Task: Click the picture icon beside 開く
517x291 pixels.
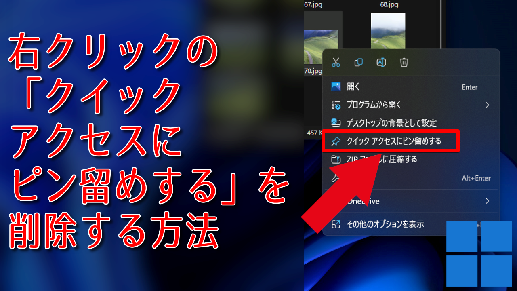Action: pyautogui.click(x=336, y=86)
